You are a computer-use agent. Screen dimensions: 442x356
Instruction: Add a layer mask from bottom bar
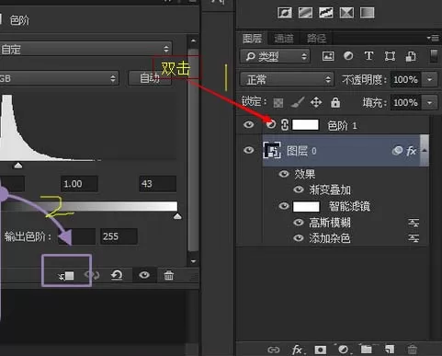tap(321, 350)
